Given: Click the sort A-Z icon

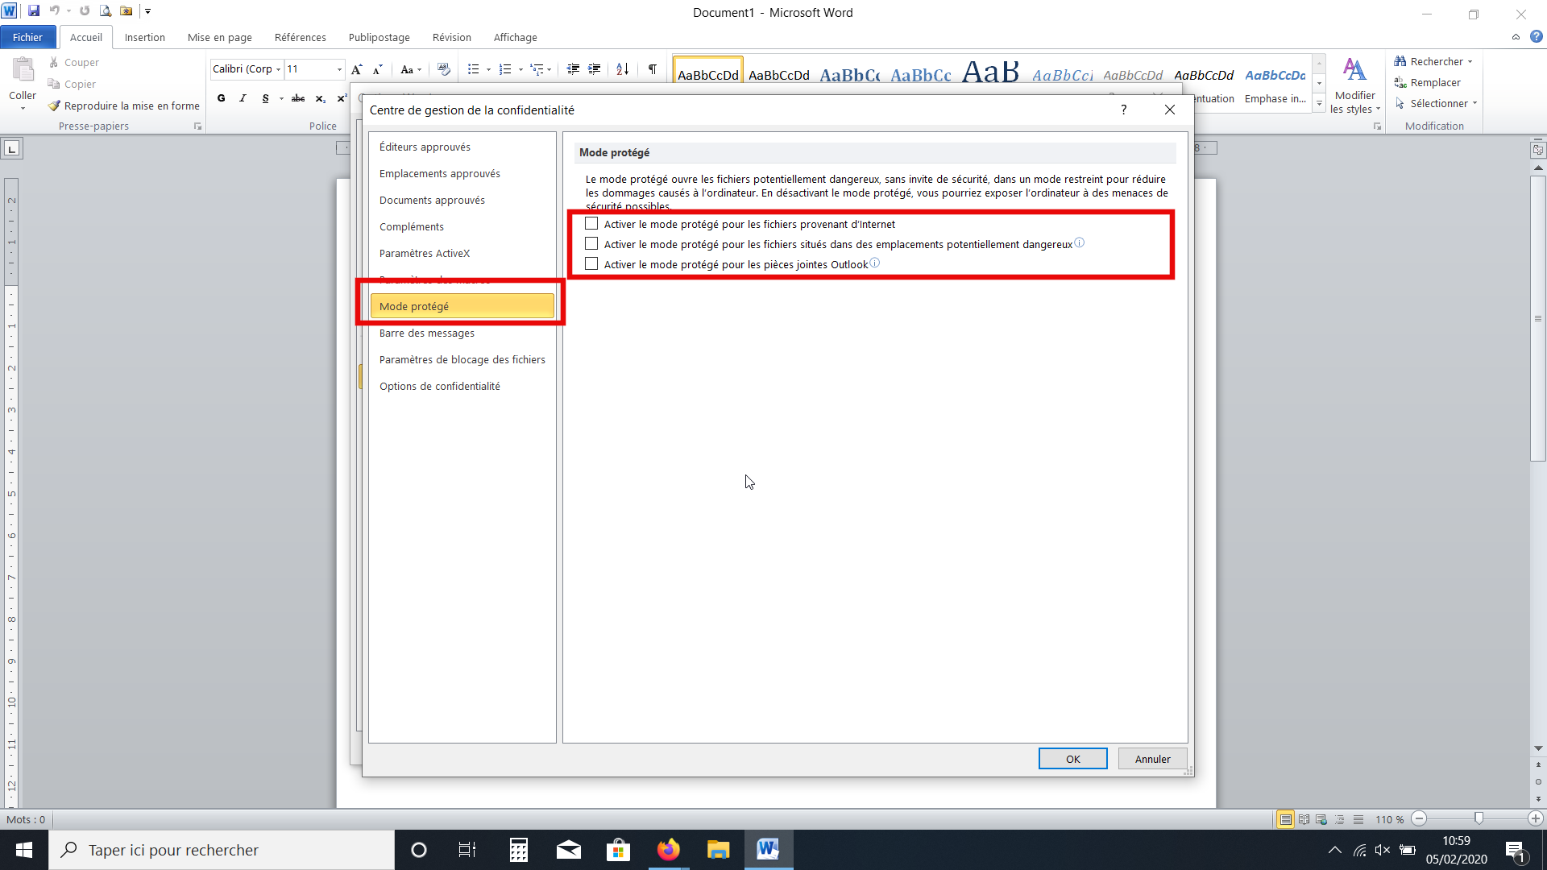Looking at the screenshot, I should tap(622, 69).
